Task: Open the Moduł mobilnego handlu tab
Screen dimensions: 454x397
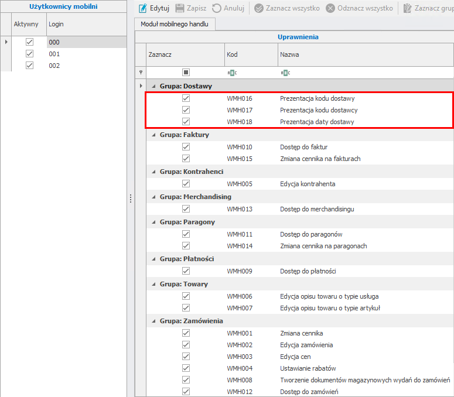Action: point(175,24)
